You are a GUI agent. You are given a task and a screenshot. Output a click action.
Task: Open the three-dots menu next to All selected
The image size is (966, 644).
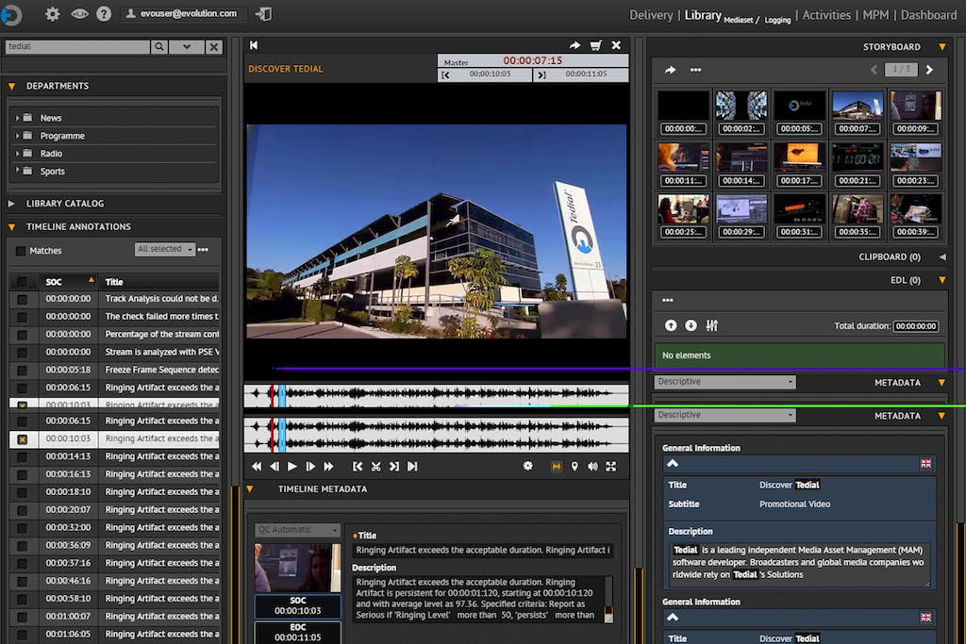pos(204,249)
